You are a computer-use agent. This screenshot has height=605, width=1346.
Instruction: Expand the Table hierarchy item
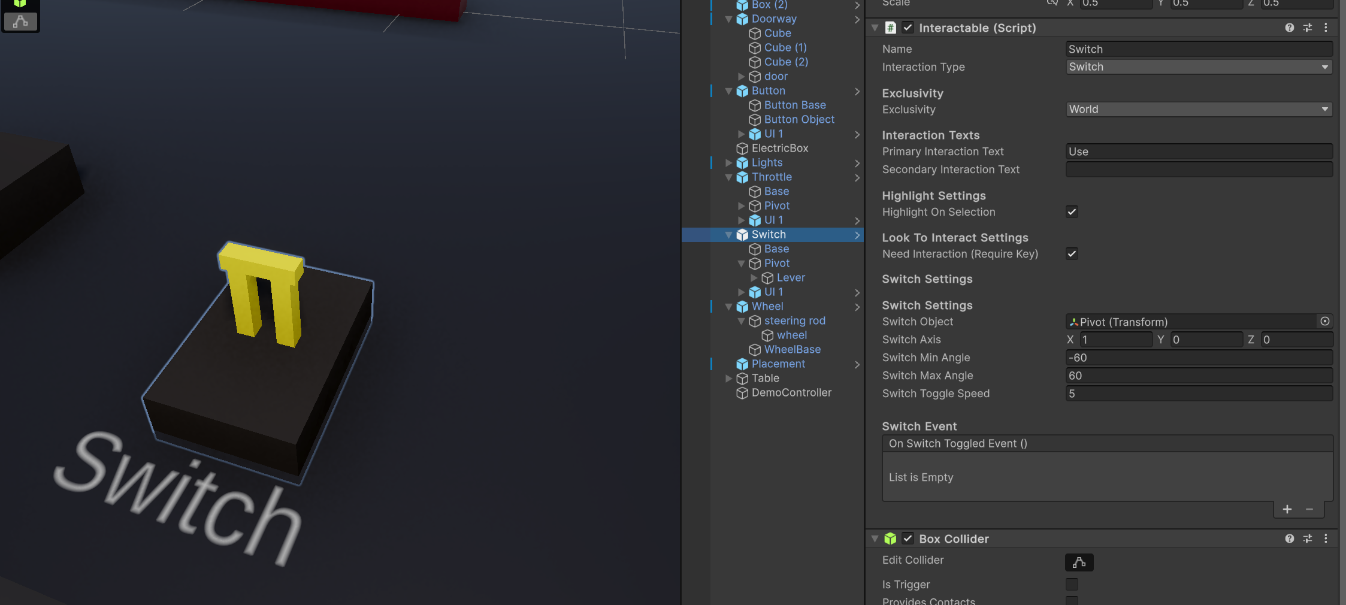(x=728, y=379)
